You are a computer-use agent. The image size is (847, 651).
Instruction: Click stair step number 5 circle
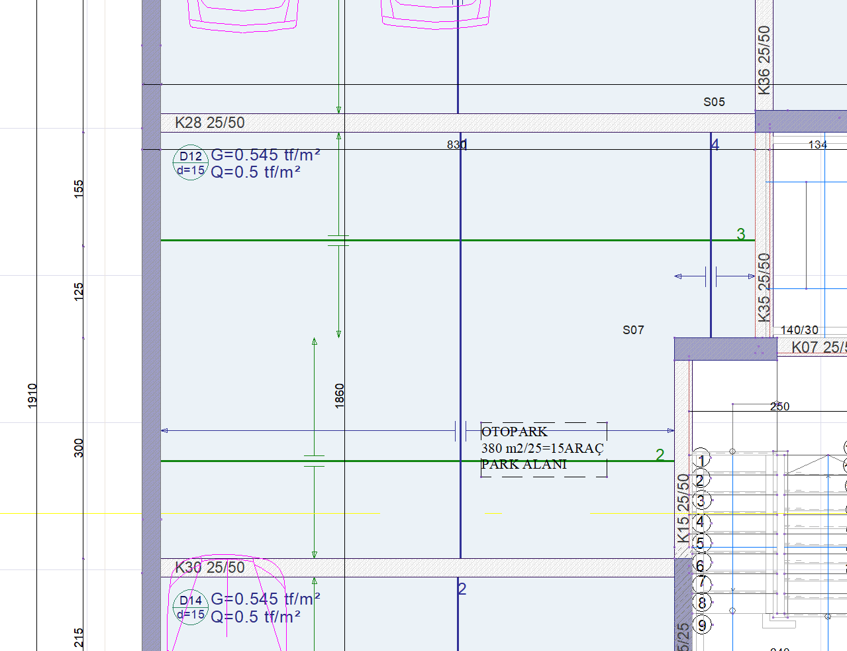point(701,544)
